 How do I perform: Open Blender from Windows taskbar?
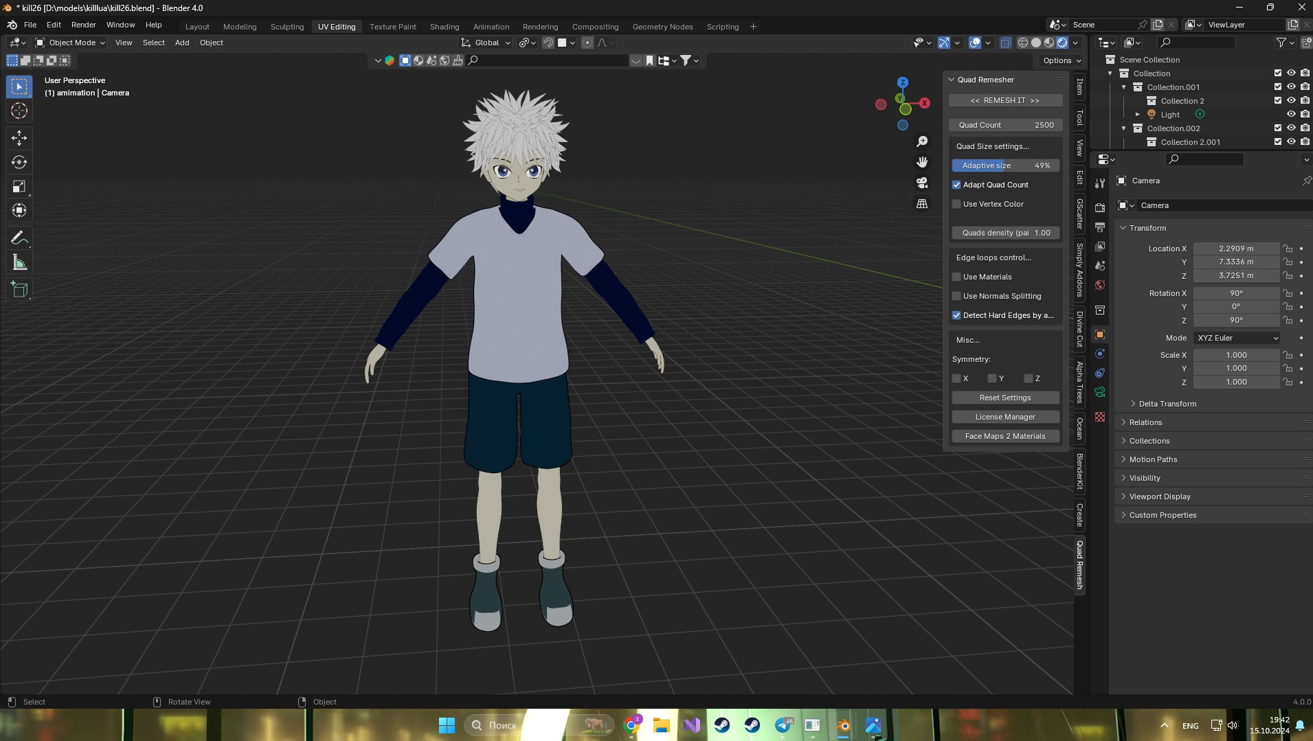[x=843, y=725]
